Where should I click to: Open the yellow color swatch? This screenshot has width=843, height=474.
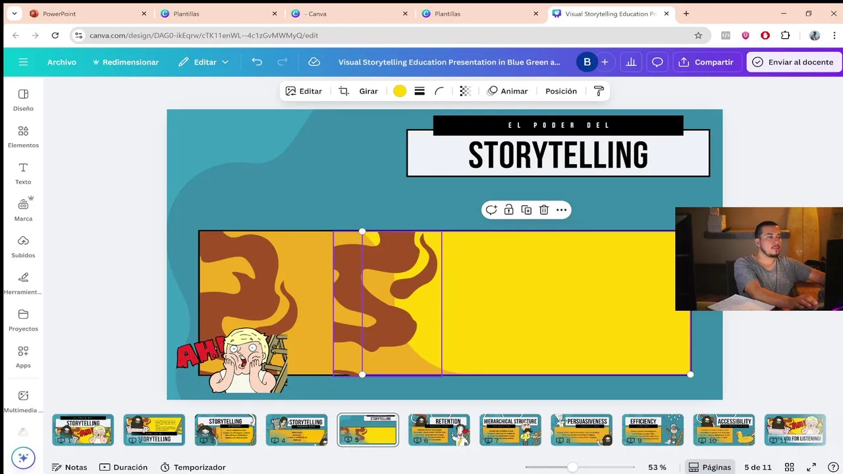(400, 91)
